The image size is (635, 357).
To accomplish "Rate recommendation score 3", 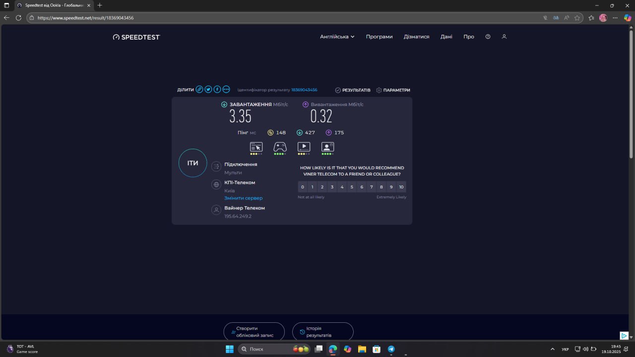I will coord(332,187).
